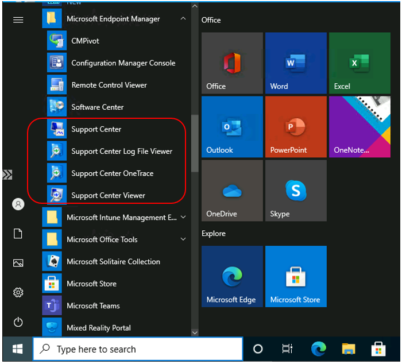Launch Configuration Manager Console

pos(123,63)
